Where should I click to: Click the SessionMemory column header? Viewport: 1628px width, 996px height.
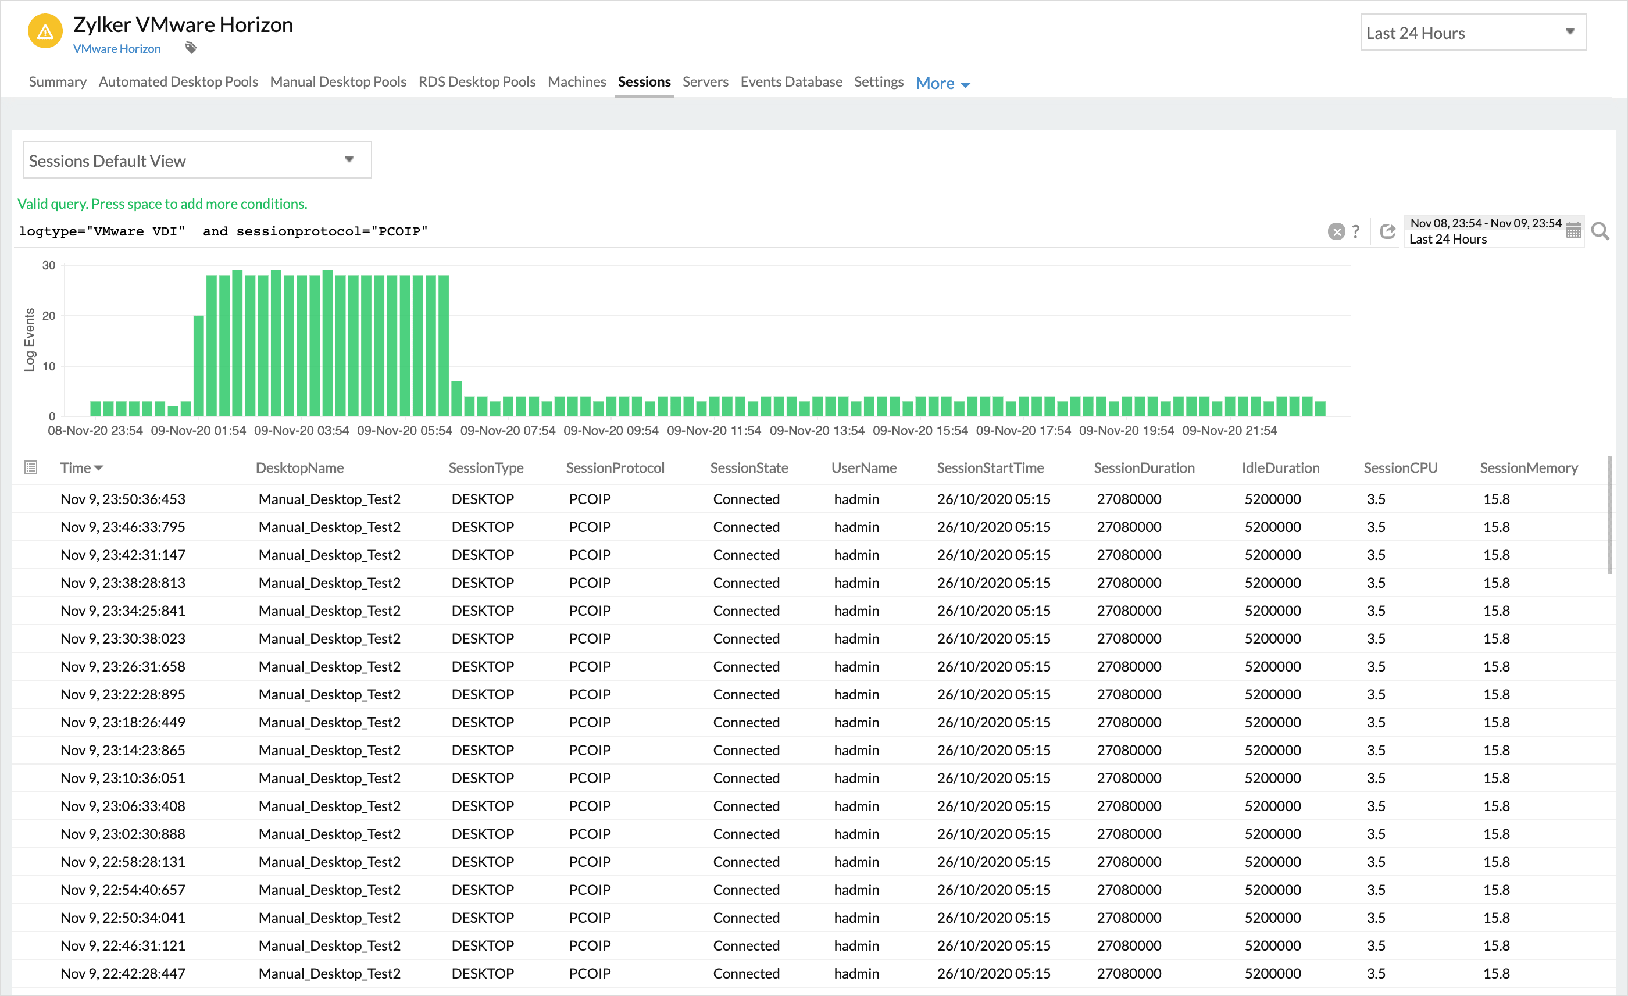[1528, 468]
